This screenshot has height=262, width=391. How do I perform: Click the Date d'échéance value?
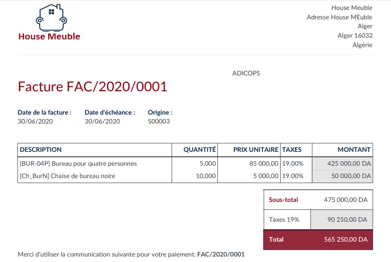point(102,121)
